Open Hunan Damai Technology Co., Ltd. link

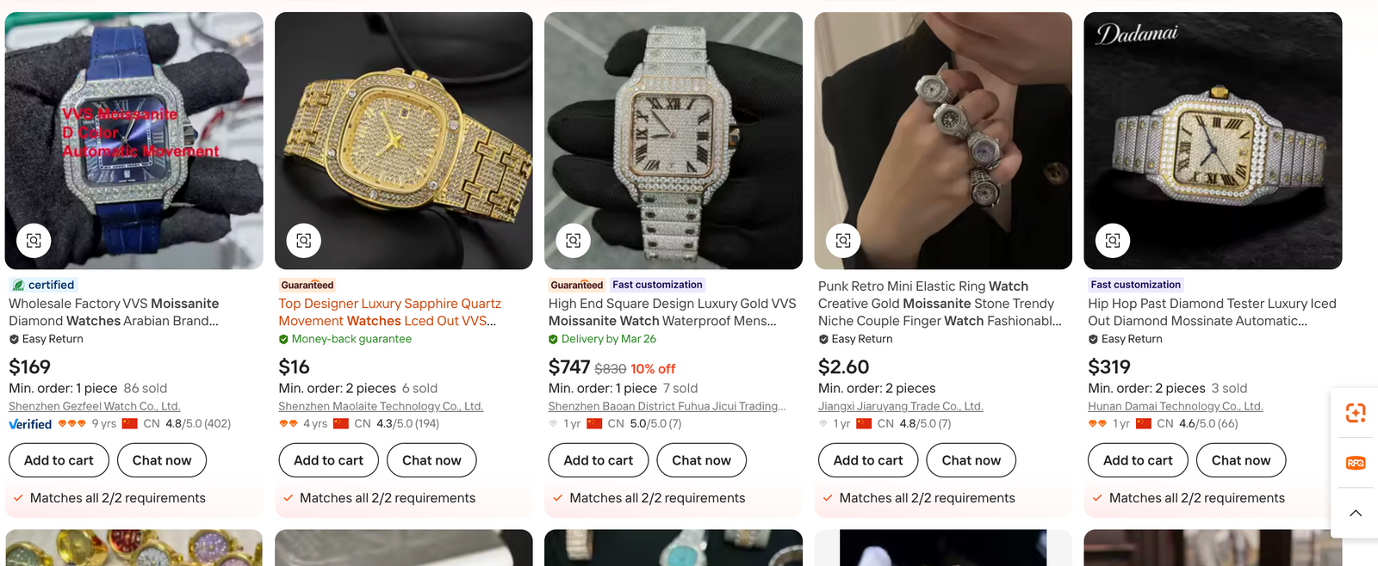[x=1175, y=406]
